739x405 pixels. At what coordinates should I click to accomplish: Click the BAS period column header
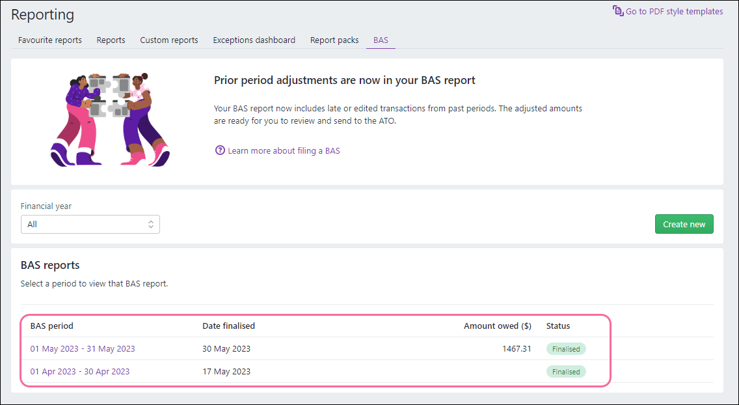coord(51,326)
